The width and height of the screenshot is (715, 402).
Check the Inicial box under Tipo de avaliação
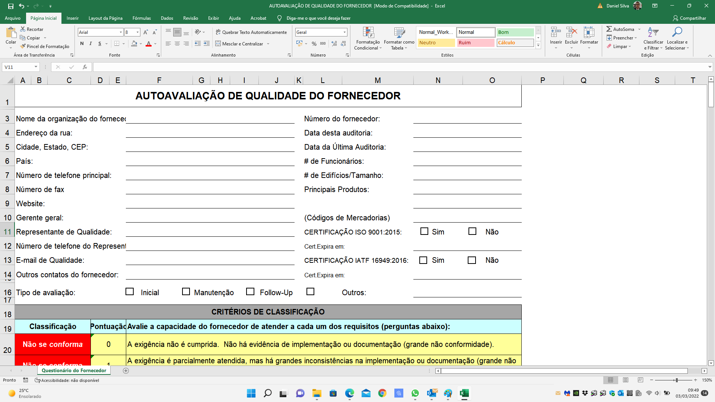click(x=130, y=292)
